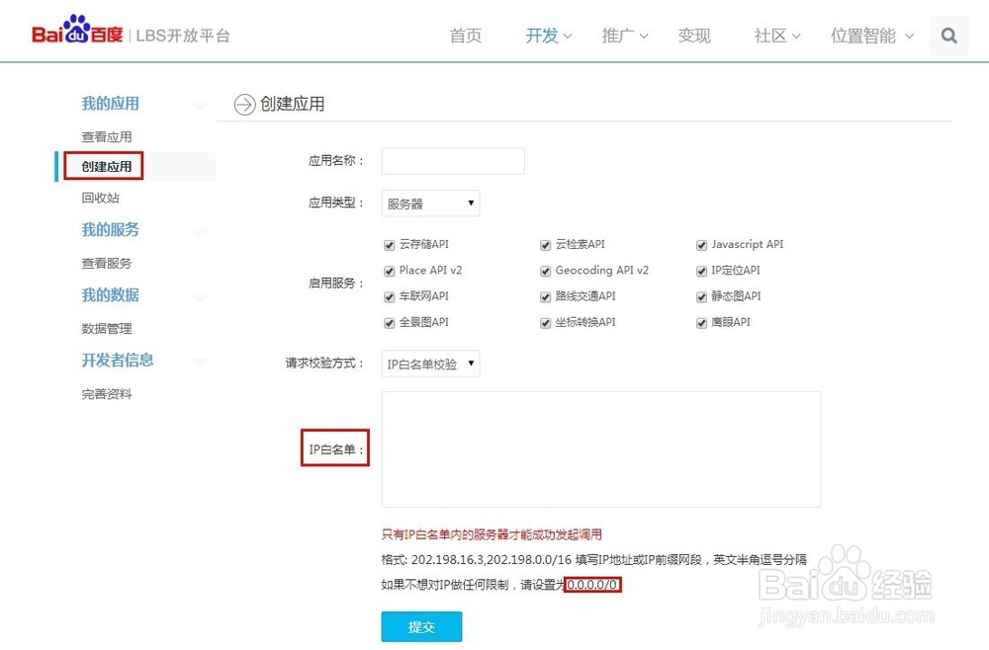Toggle the Place API v2 service
This screenshot has width=989, height=650.
coord(389,270)
